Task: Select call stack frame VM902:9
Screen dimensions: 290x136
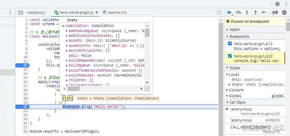Action: tap(255, 120)
